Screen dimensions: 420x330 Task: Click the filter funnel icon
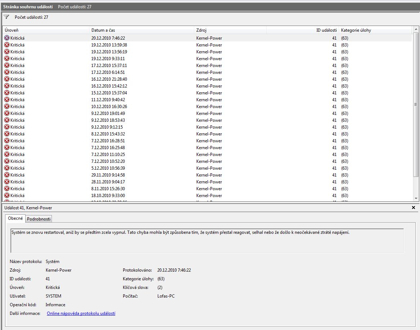click(6, 17)
